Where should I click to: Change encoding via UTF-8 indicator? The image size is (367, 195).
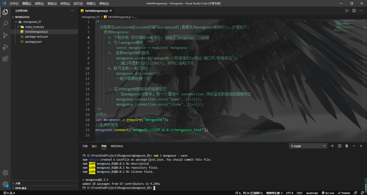tap(290, 193)
